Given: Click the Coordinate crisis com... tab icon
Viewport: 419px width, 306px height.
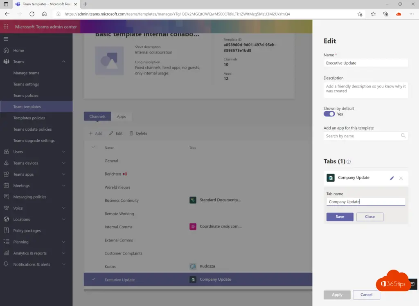Looking at the screenshot, I should point(193,226).
